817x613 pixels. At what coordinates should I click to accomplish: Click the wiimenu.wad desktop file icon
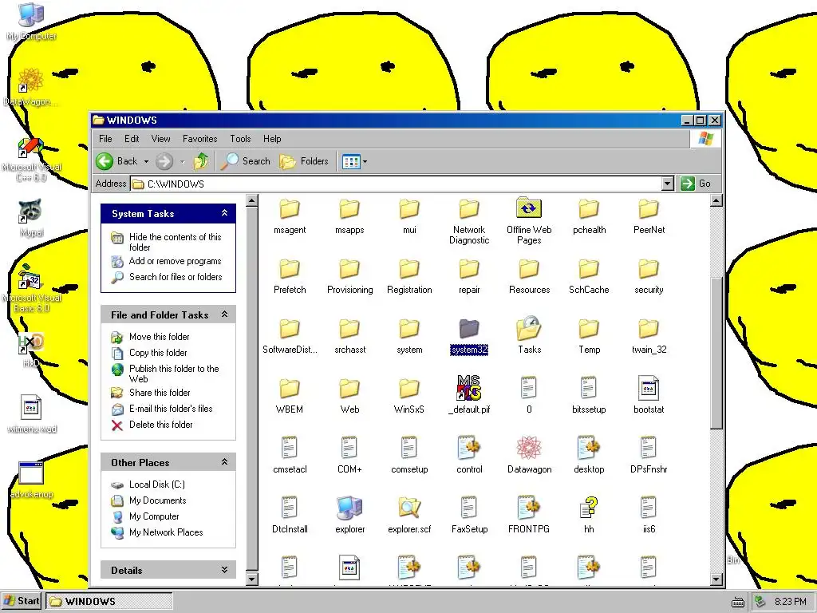click(x=31, y=407)
